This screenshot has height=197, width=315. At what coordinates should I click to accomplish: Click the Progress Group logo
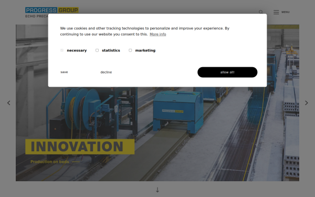[52, 13]
